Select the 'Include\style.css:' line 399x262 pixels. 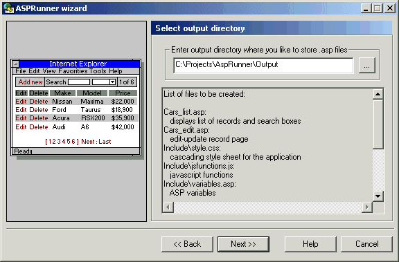[192, 148]
